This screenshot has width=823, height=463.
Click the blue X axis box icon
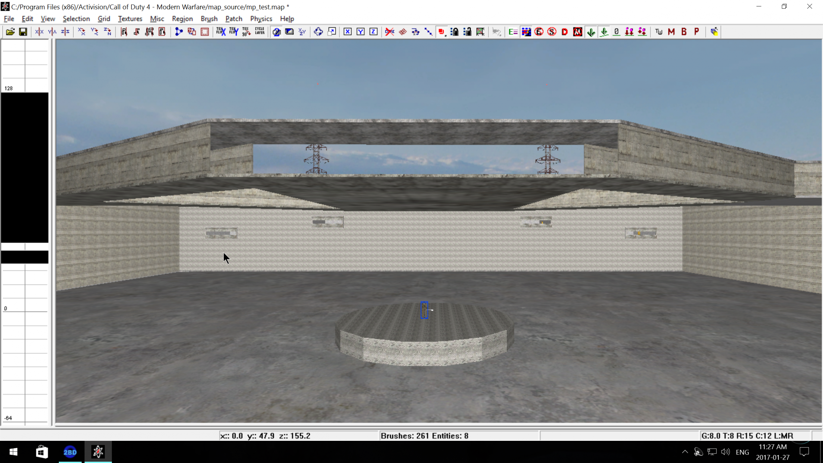pyautogui.click(x=348, y=32)
